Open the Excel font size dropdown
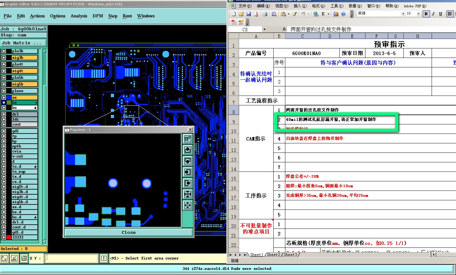Viewport: 456px width, 275px height. click(418, 14)
